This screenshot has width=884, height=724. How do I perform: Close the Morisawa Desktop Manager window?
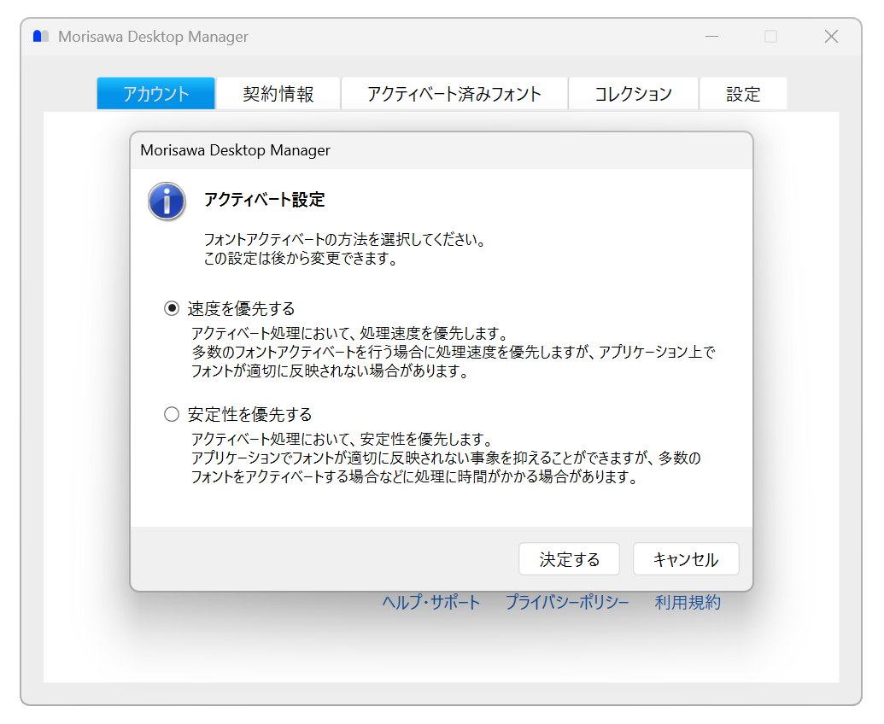click(831, 37)
